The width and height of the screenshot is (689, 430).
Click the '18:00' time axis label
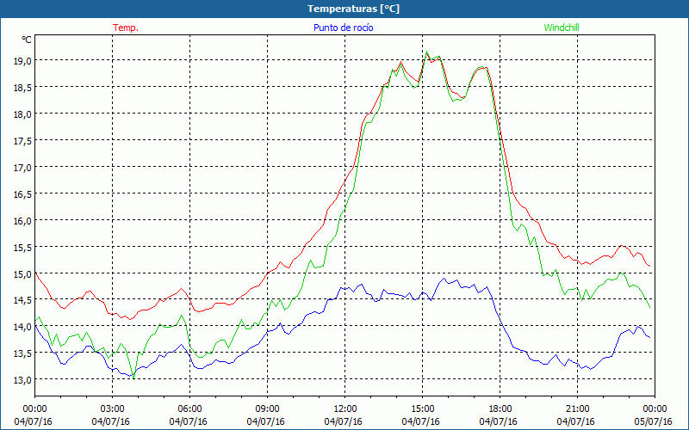500,409
